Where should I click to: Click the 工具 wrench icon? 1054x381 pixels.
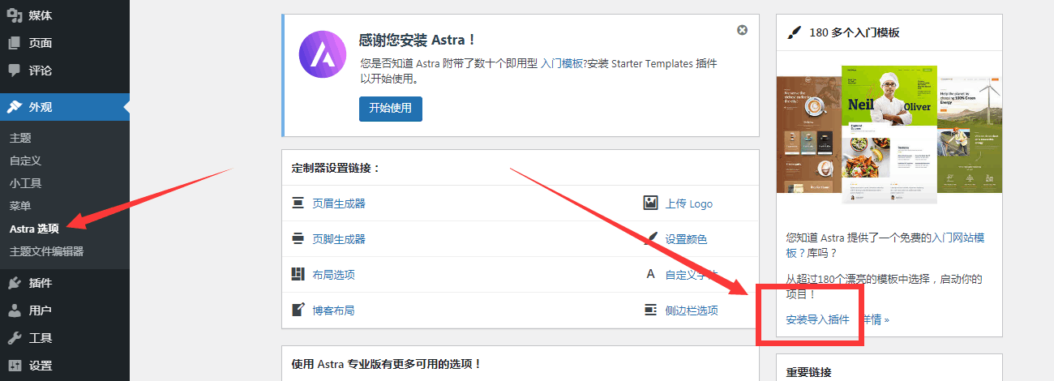click(x=15, y=338)
